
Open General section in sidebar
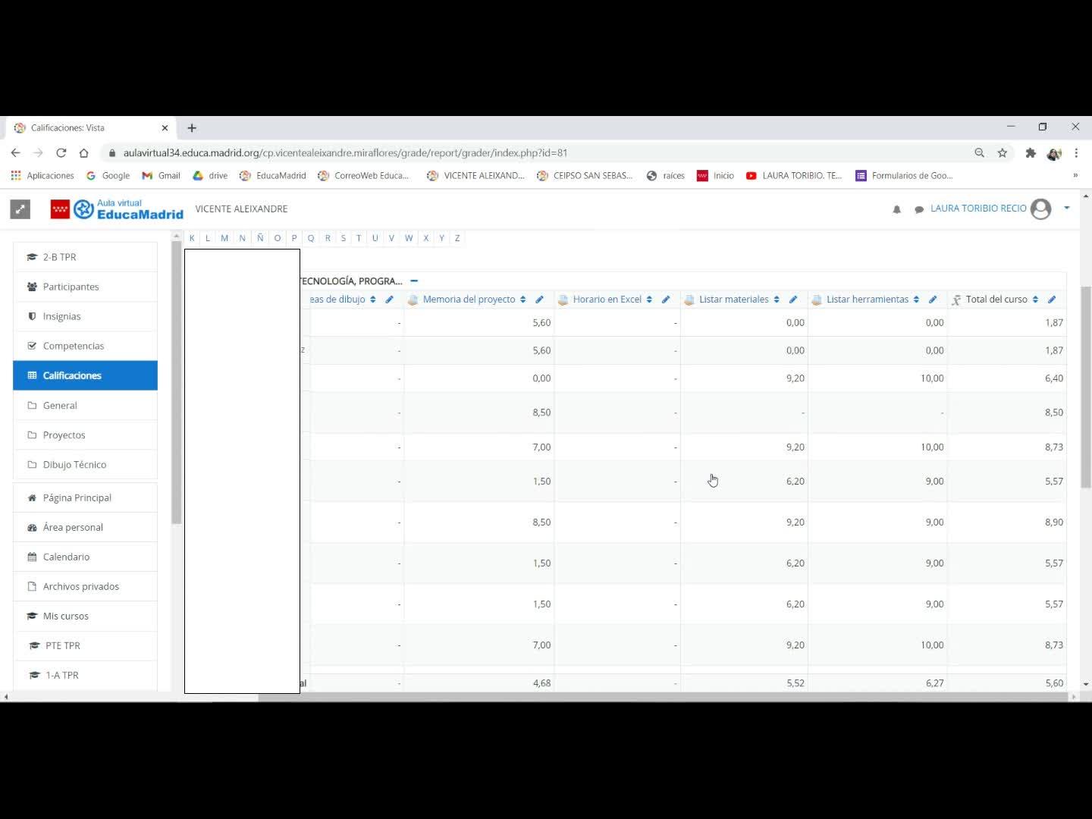click(x=85, y=405)
